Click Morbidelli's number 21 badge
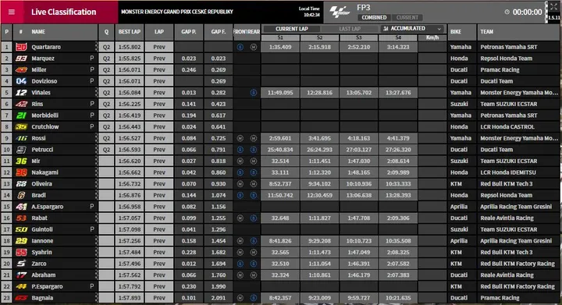562x305 pixels. pyautogui.click(x=21, y=115)
